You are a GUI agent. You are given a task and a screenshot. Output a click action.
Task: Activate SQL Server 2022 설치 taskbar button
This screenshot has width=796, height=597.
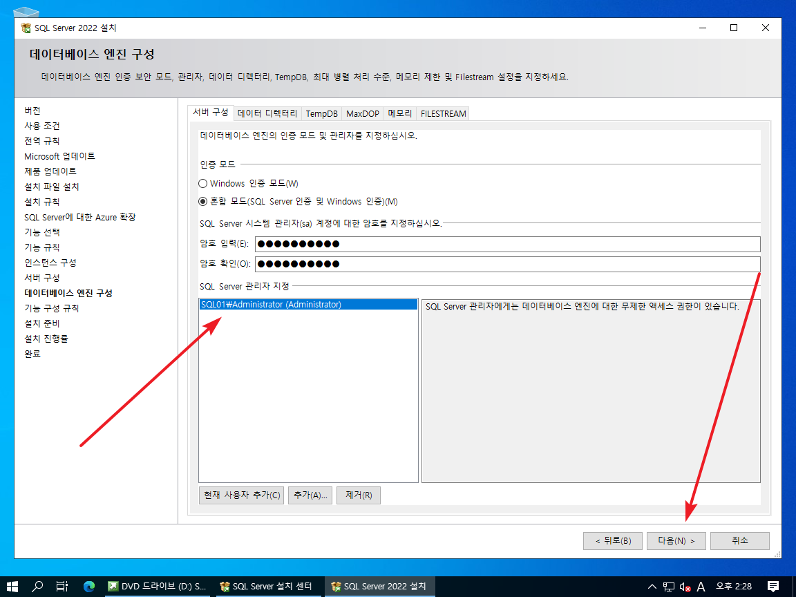click(379, 587)
